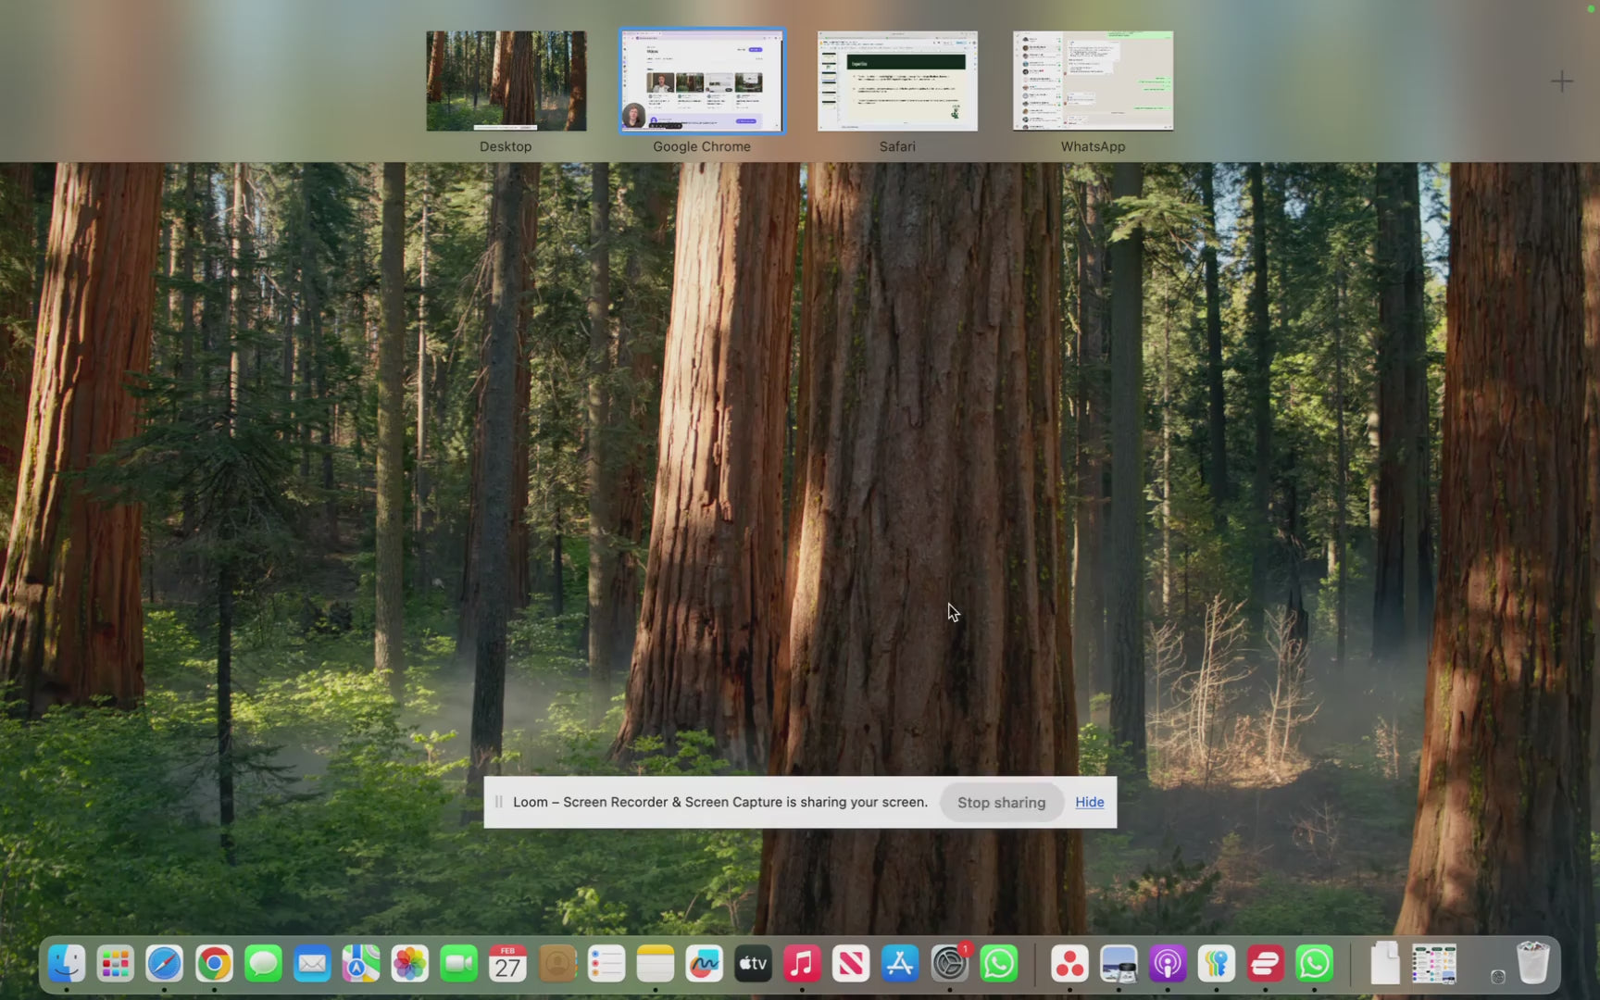Open the Photos app icon

(410, 965)
